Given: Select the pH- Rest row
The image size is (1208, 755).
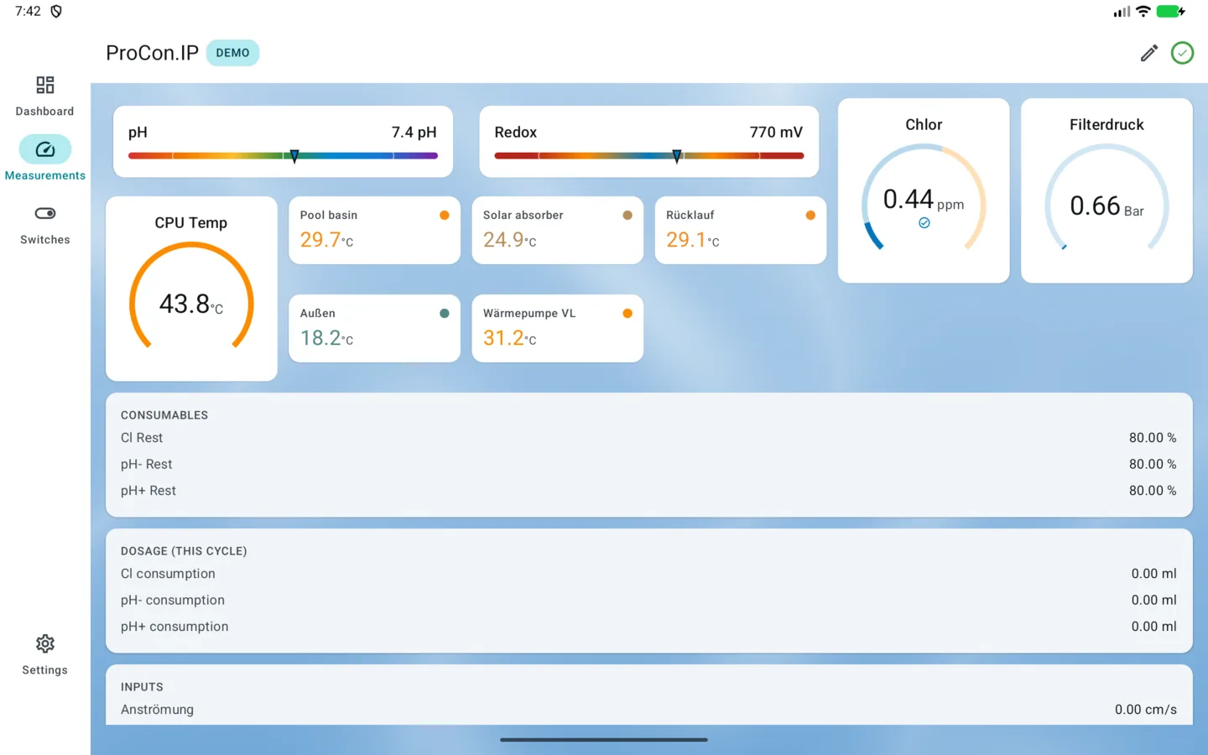Looking at the screenshot, I should click(x=648, y=464).
